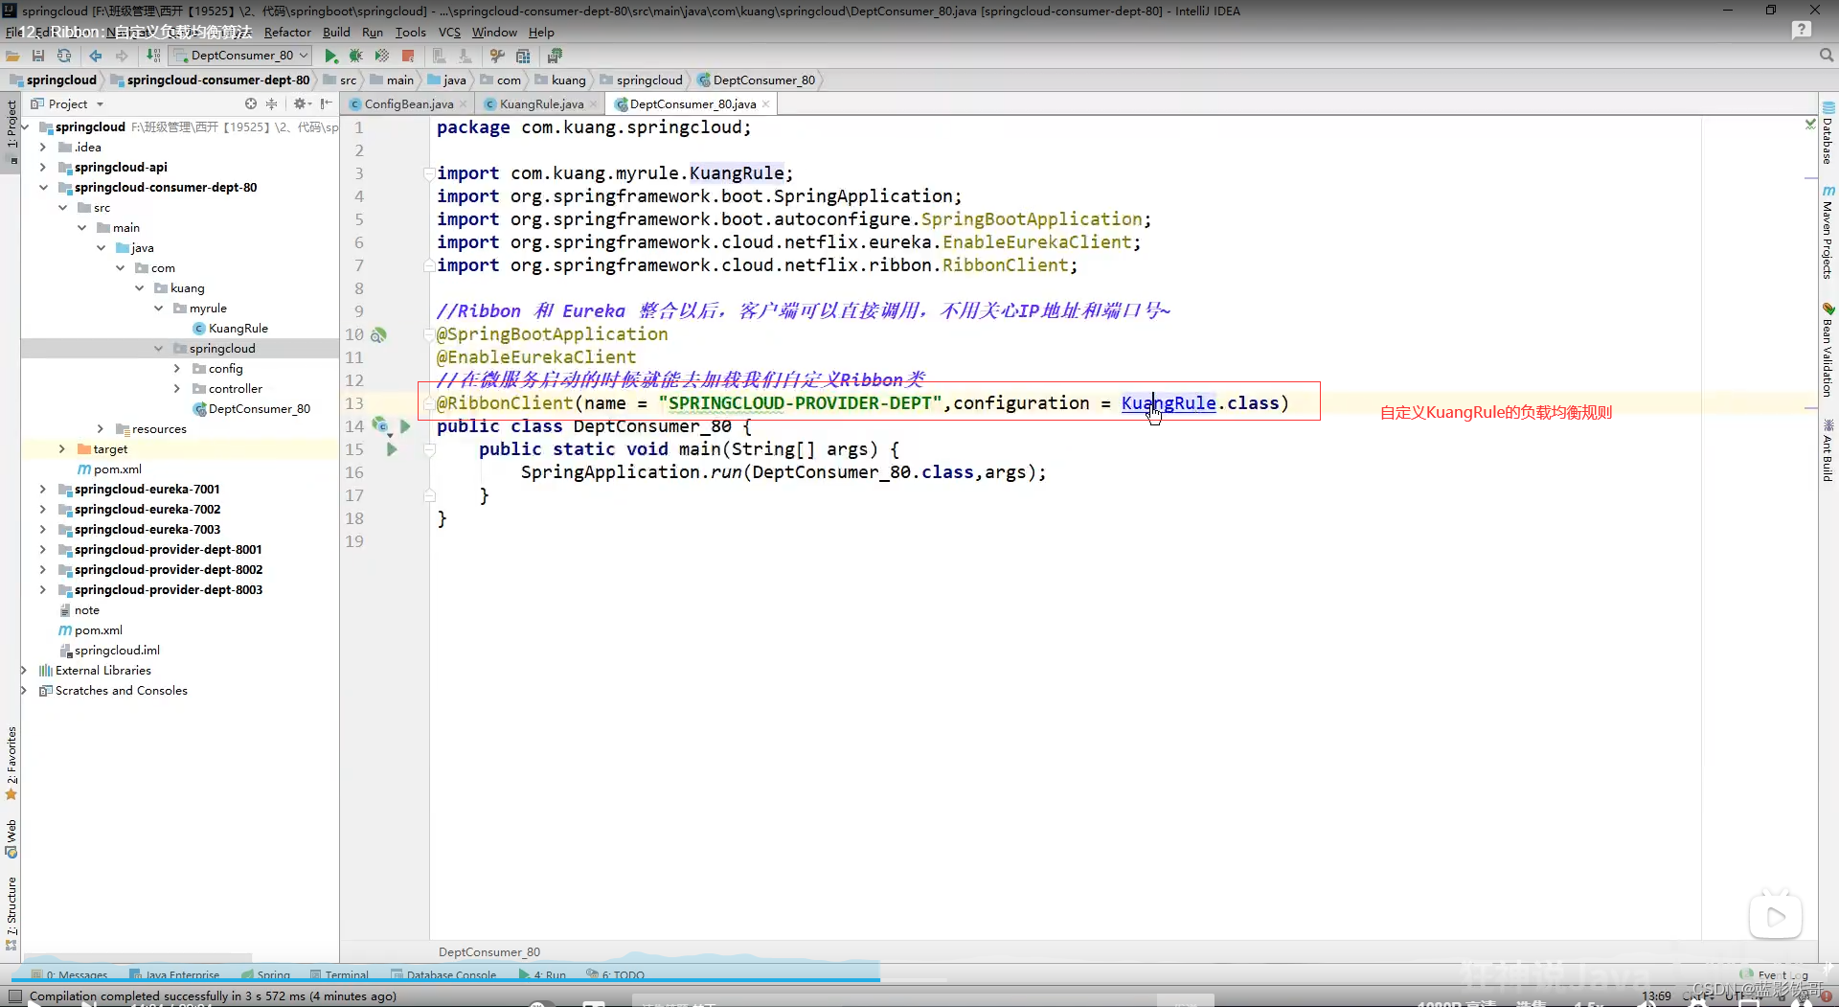Viewport: 1839px width, 1007px height.
Task: Close the DeptConsumer_80.java tab
Action: 766,103
